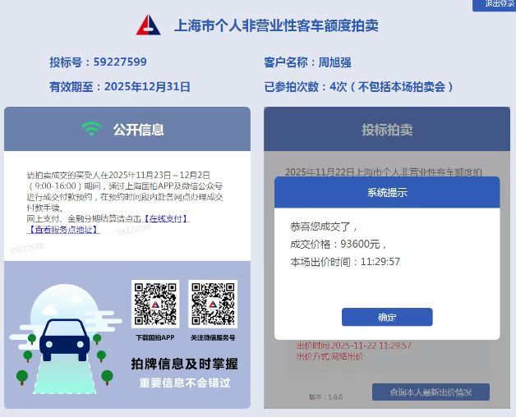This screenshot has width=516, height=417.
Task: Click the 有效期至 2025年12月31日 label
Action: coord(120,87)
